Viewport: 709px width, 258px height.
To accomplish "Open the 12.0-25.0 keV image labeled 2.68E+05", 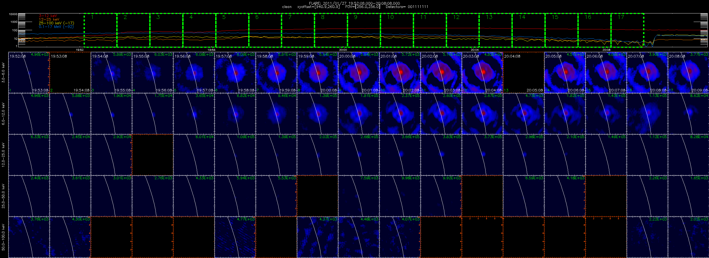I will pyautogui.click(x=359, y=155).
